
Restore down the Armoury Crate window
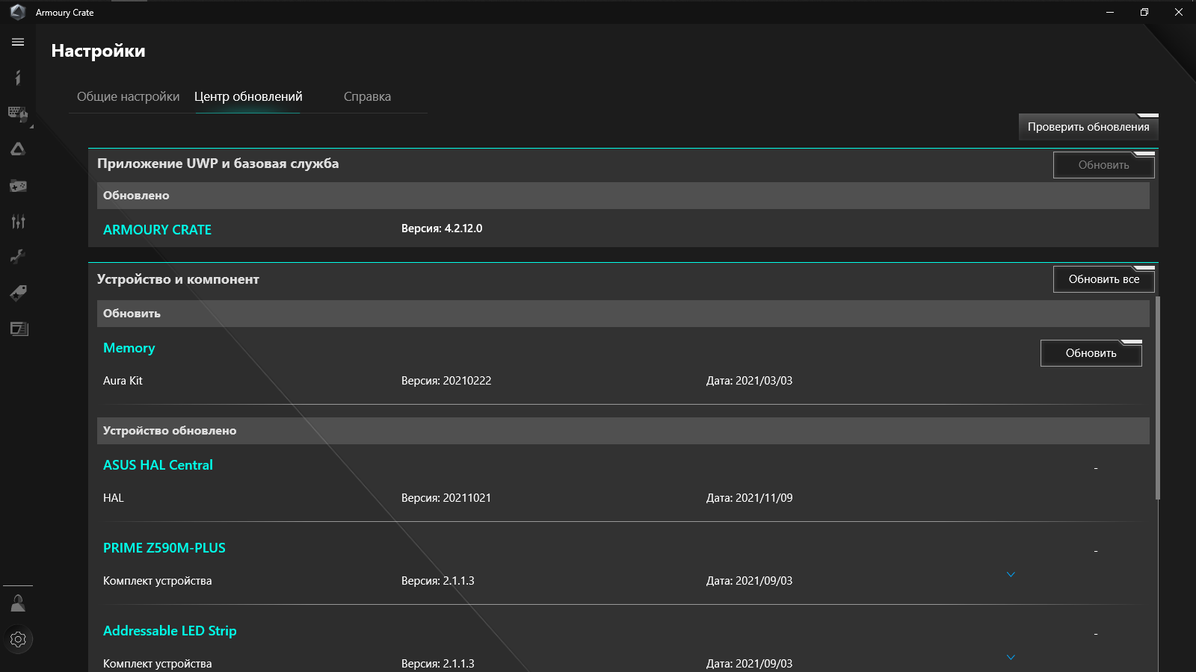point(1144,12)
